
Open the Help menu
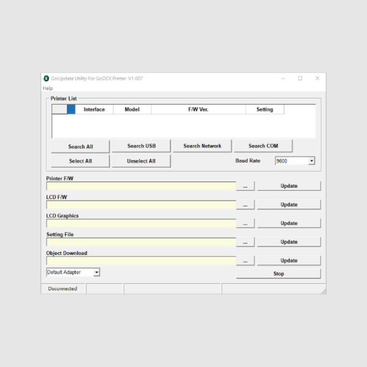48,88
